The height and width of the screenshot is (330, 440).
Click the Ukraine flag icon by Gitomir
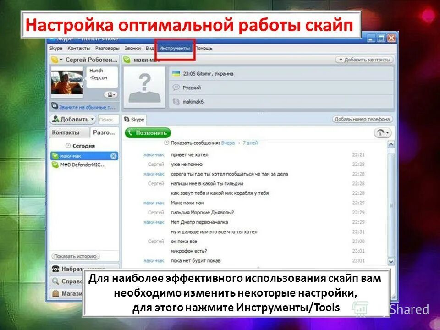(x=176, y=73)
